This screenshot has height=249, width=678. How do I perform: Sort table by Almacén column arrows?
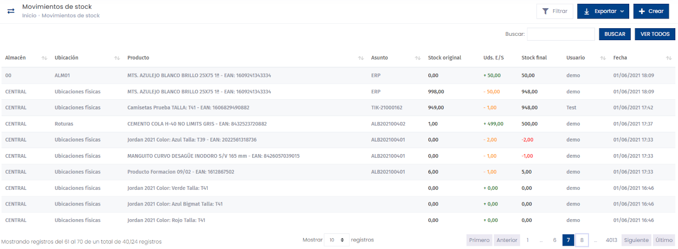(44, 58)
